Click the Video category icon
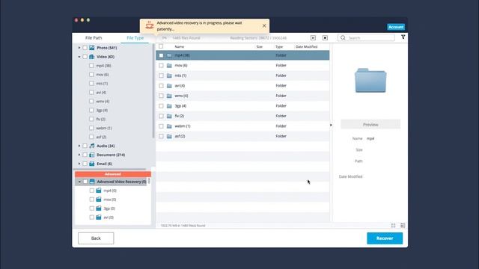Screen dimensions: 479x269 coord(91,57)
